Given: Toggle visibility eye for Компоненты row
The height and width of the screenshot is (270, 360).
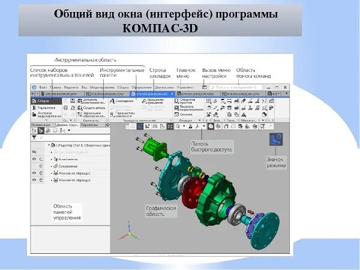Looking at the screenshot, I should tap(34, 159).
